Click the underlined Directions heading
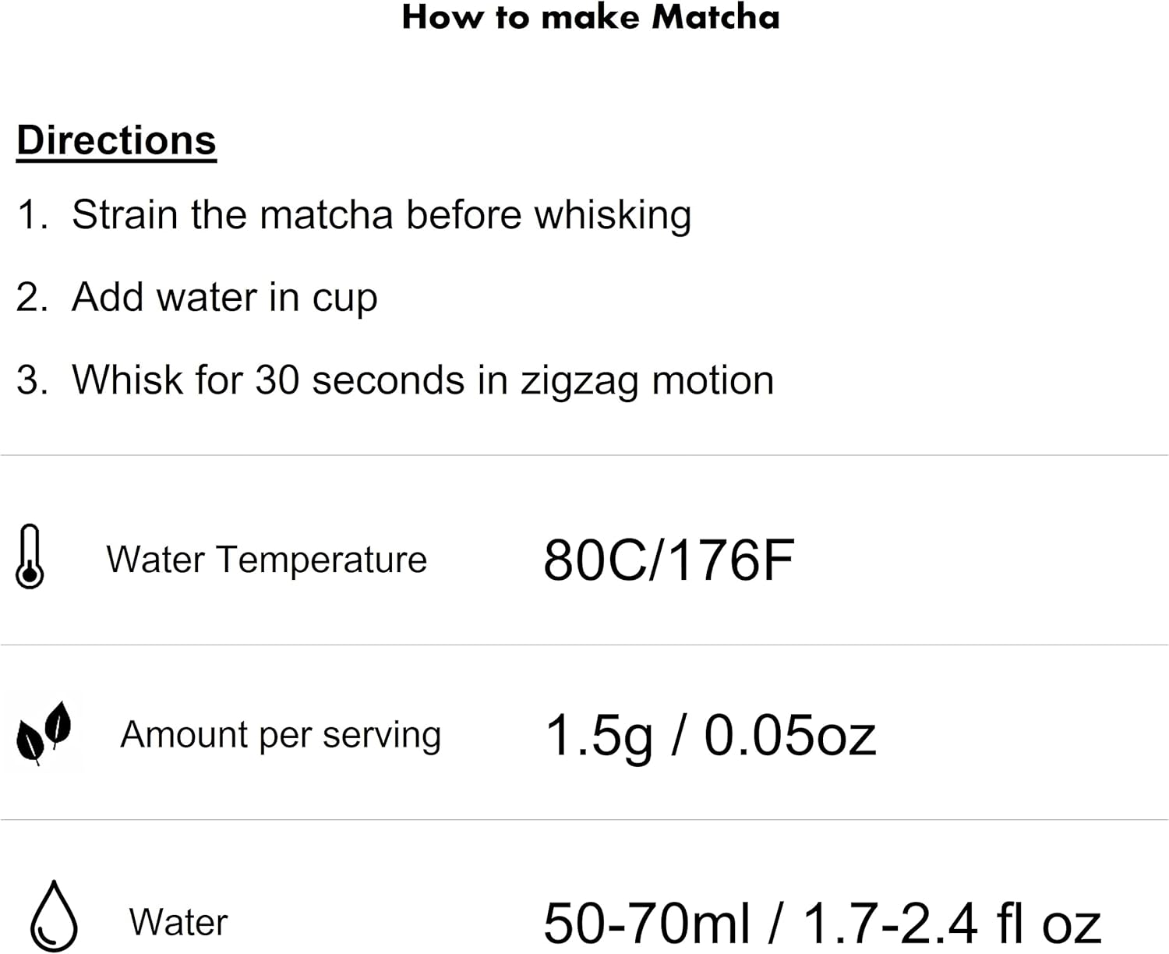 tap(116, 141)
